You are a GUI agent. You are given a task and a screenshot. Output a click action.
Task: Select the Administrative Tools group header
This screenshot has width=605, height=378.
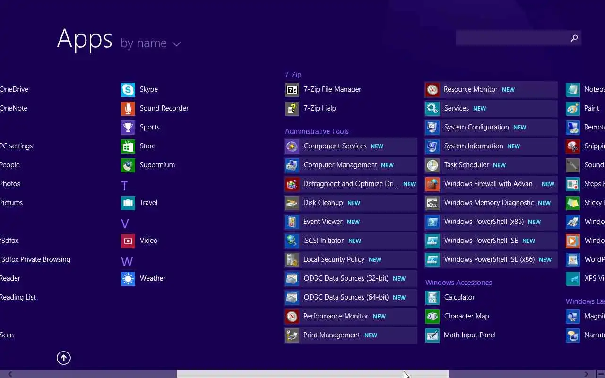pos(317,131)
